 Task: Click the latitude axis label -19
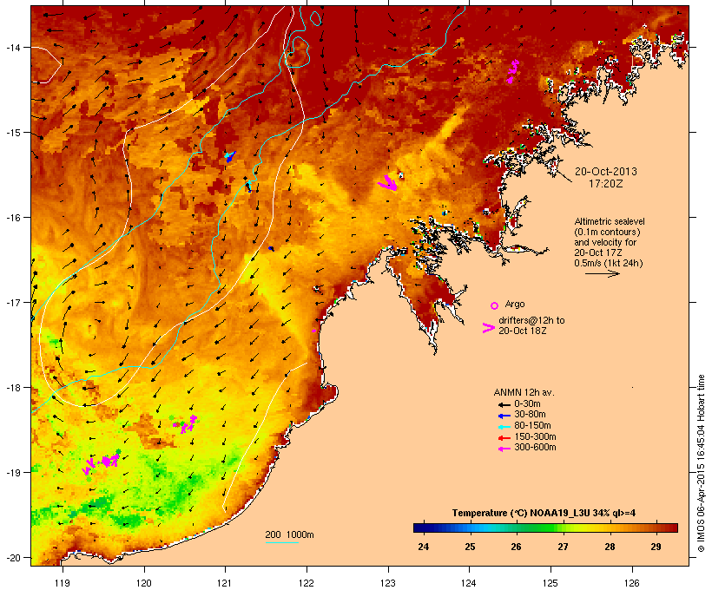point(13,473)
